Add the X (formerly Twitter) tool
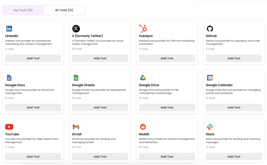Screen dimensions: 267x165 pos(100,58)
